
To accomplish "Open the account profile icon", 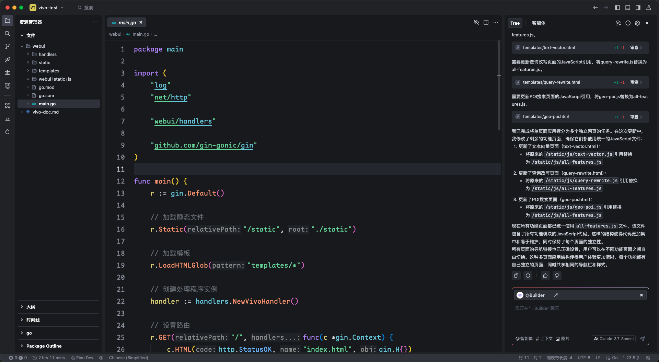I will 649,8.
